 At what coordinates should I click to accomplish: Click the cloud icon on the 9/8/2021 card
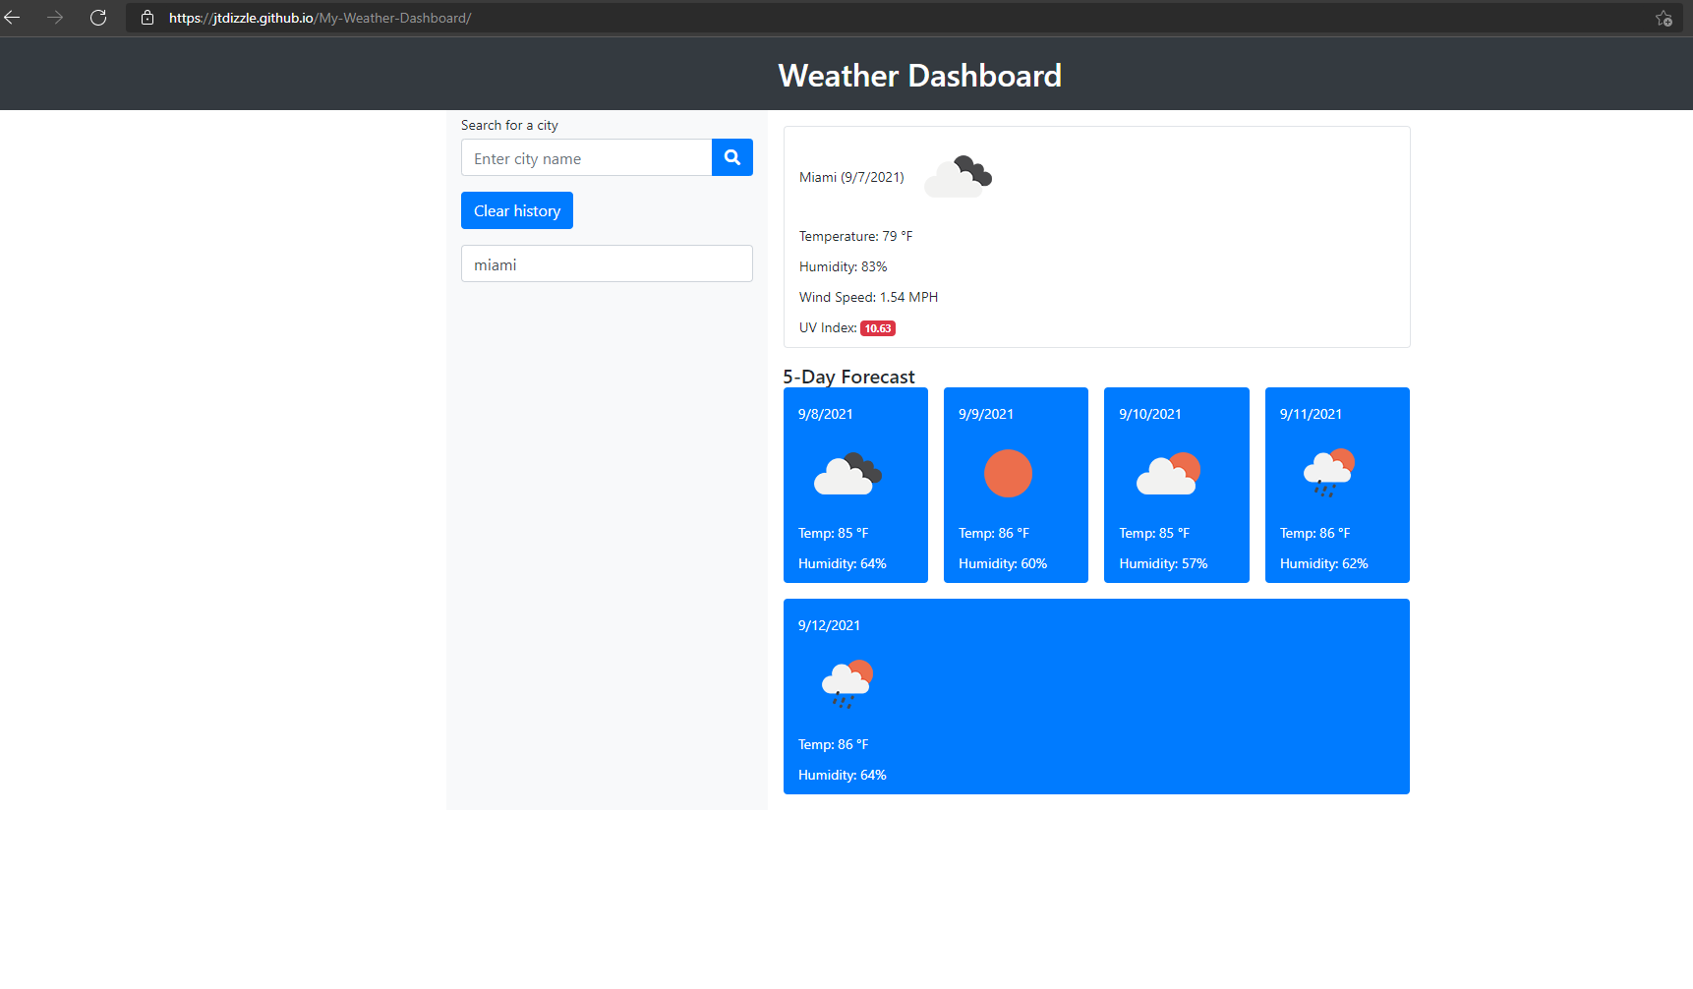coord(847,474)
